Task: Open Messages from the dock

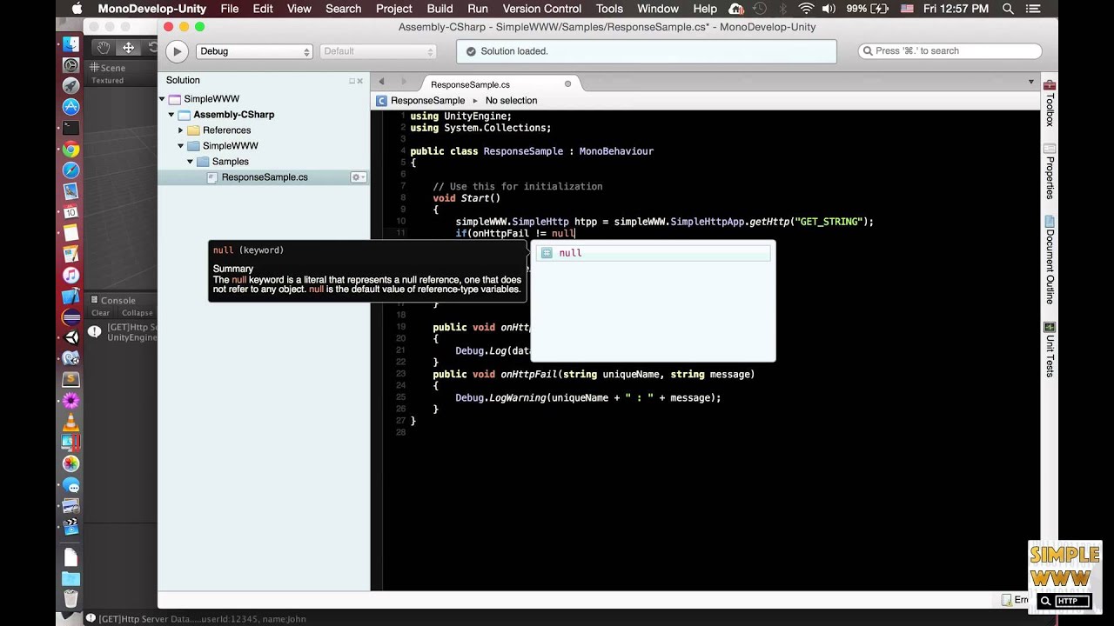Action: coord(71,485)
